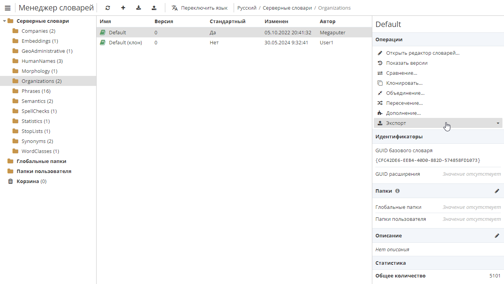This screenshot has height=284, width=504.
Task: Sort by Автор column header
Action: tap(328, 22)
